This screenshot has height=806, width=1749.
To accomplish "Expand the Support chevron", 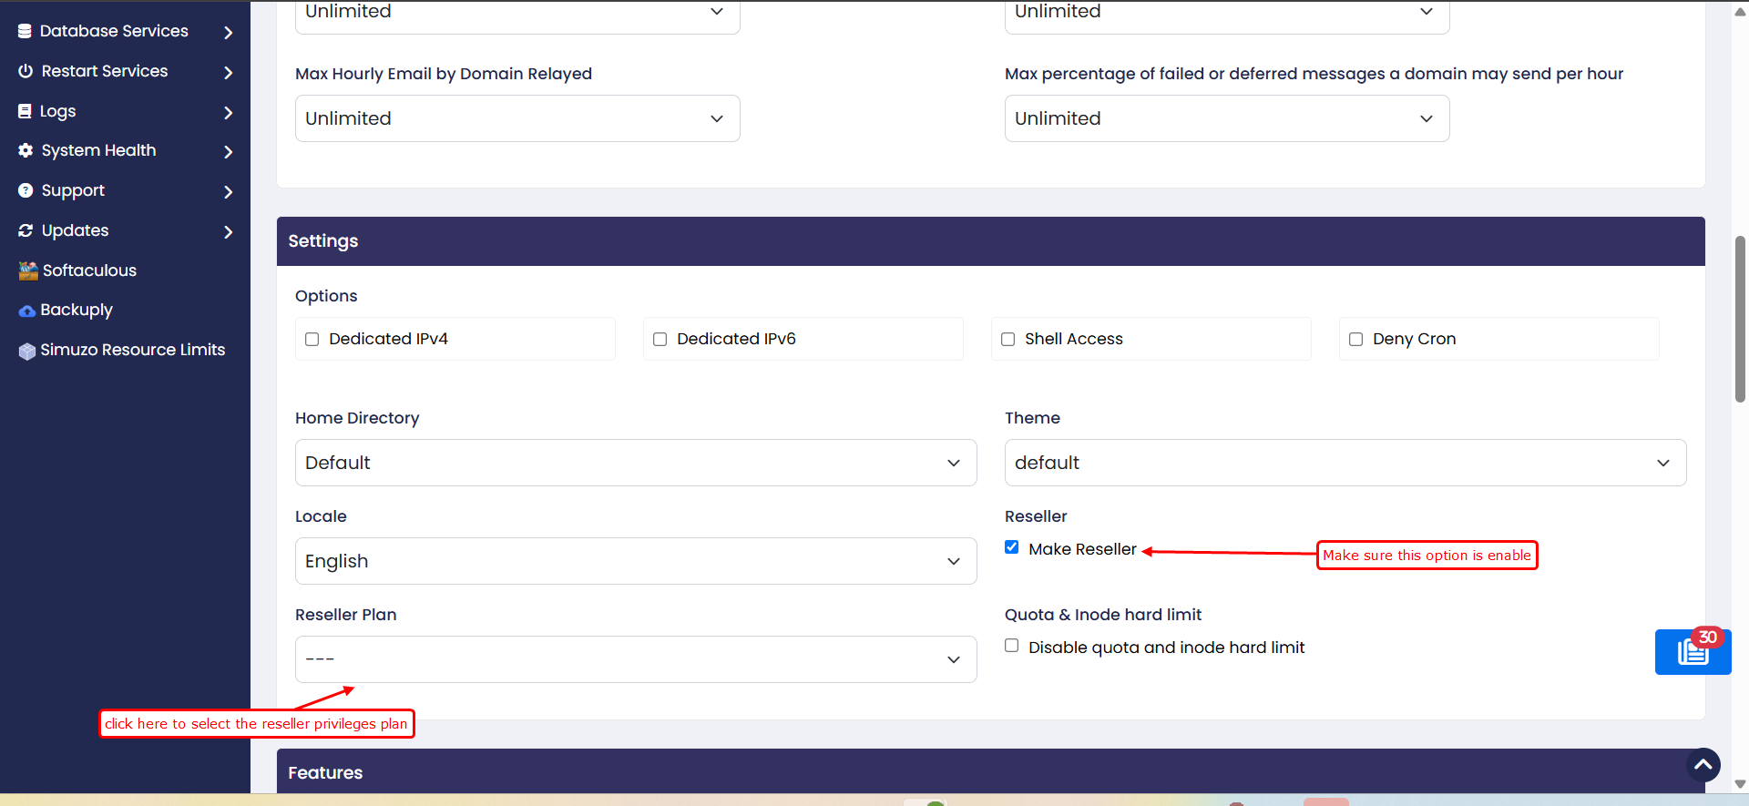I will [x=229, y=192].
